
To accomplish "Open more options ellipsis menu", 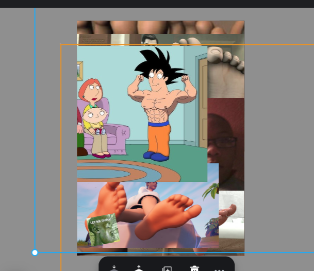I will [219, 270].
